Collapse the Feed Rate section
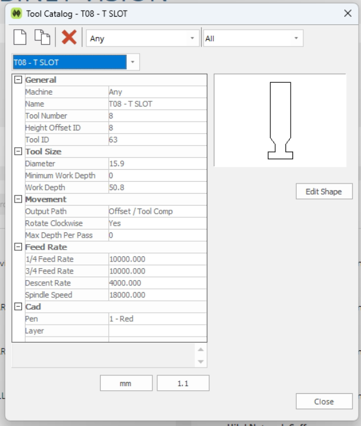 [18, 247]
